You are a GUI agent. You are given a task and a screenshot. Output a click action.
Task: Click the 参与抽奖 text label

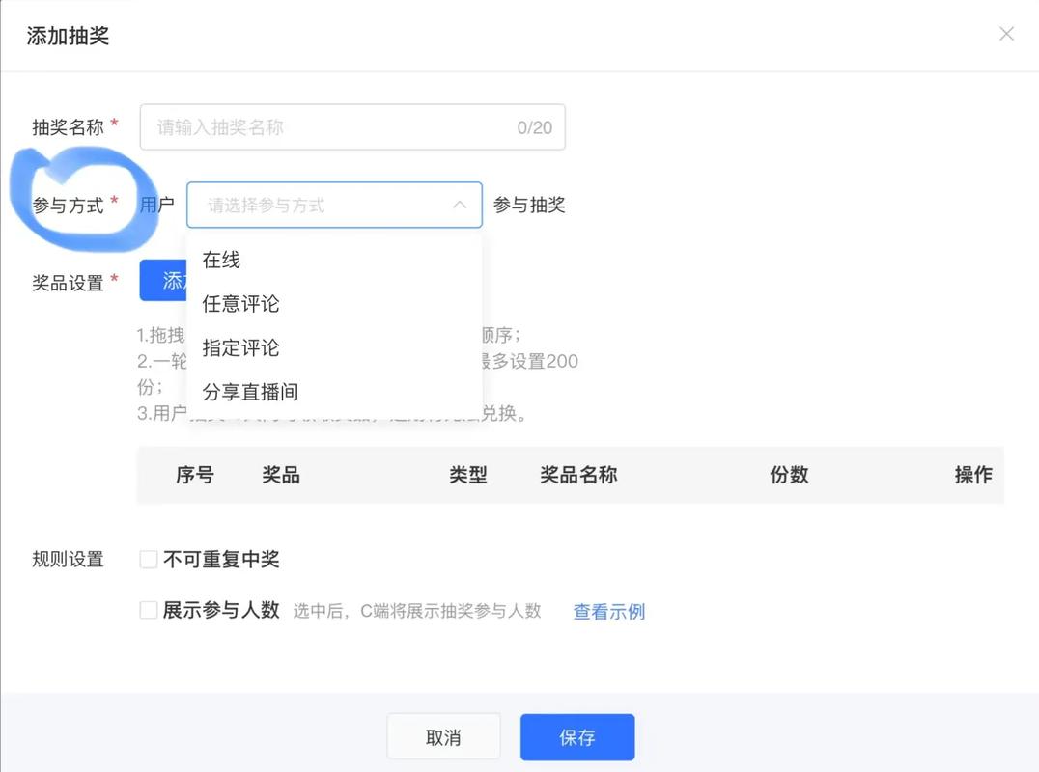click(x=529, y=206)
